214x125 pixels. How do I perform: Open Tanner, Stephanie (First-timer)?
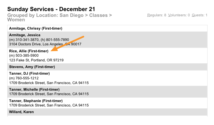36,101
